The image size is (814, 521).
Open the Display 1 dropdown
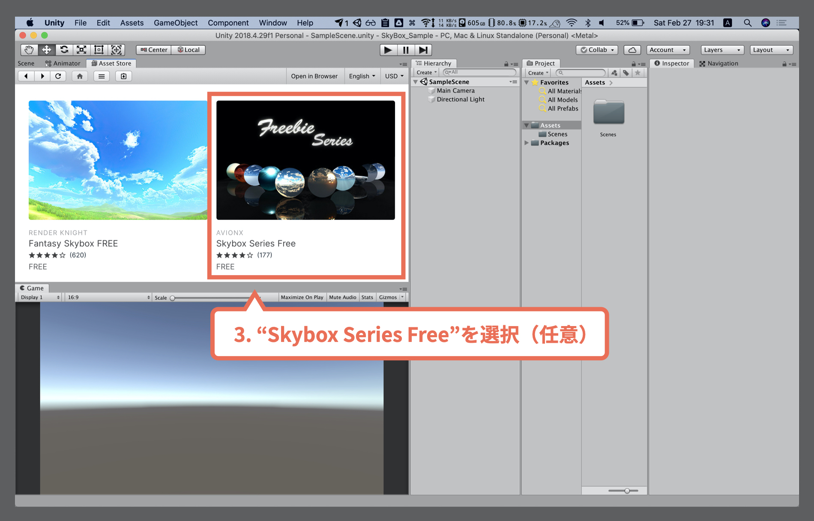40,297
